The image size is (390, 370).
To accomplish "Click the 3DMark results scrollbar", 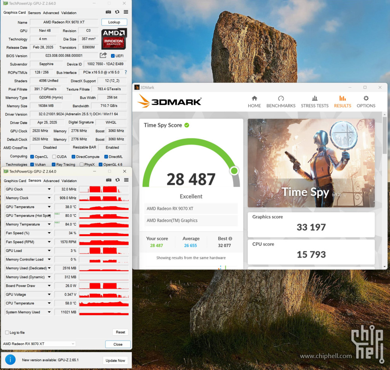I will pos(384,135).
